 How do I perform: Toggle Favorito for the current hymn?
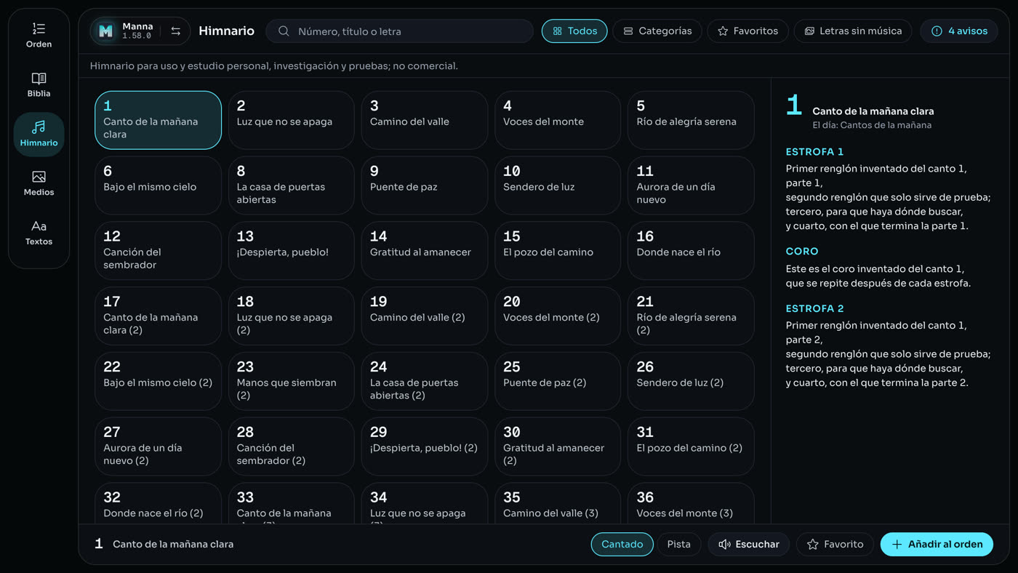click(x=835, y=544)
